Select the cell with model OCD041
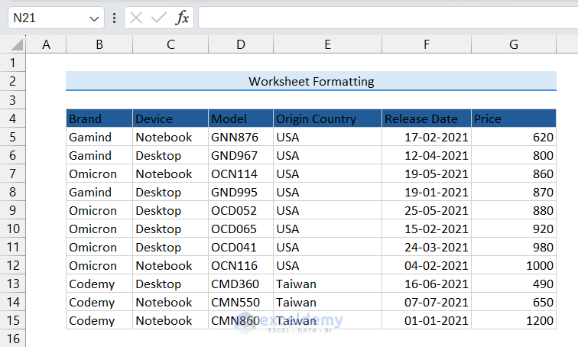This screenshot has width=578, height=347. coord(241,247)
